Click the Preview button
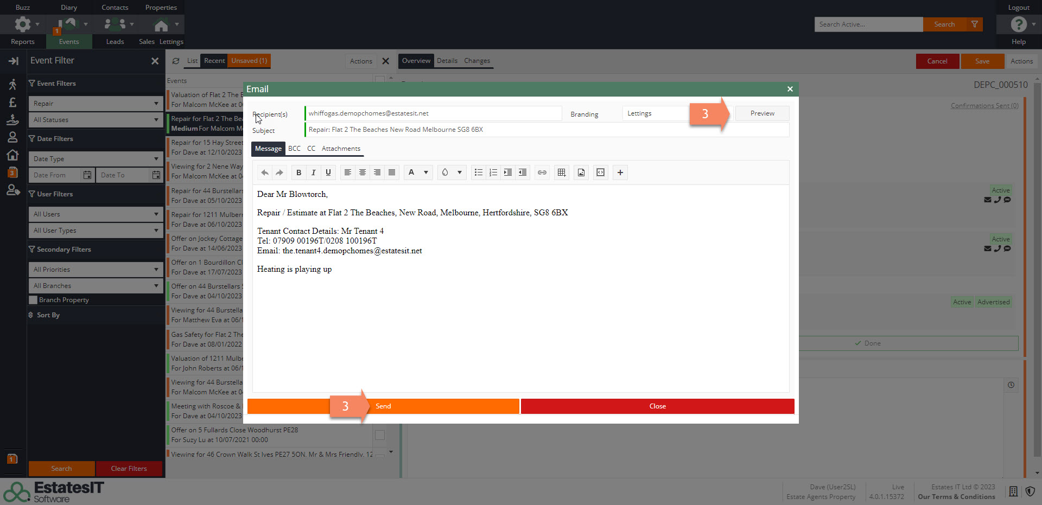 [x=762, y=113]
